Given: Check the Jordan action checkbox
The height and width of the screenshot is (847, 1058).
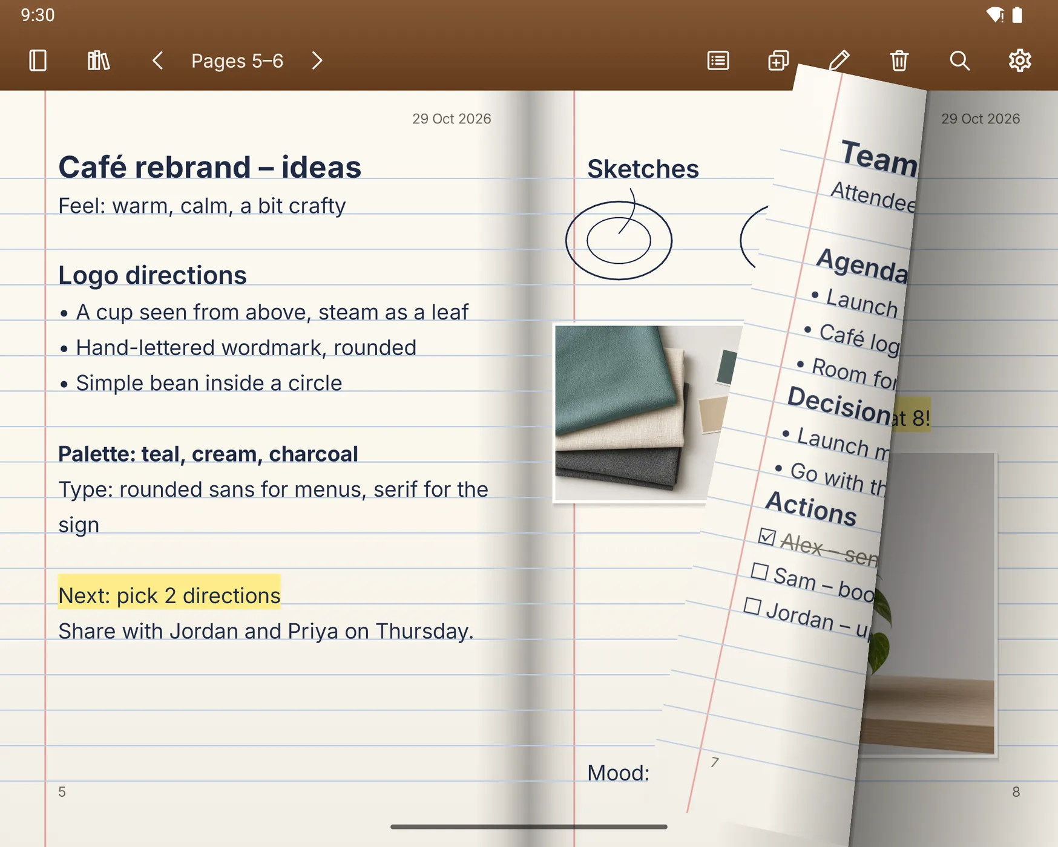Looking at the screenshot, I should (x=752, y=606).
